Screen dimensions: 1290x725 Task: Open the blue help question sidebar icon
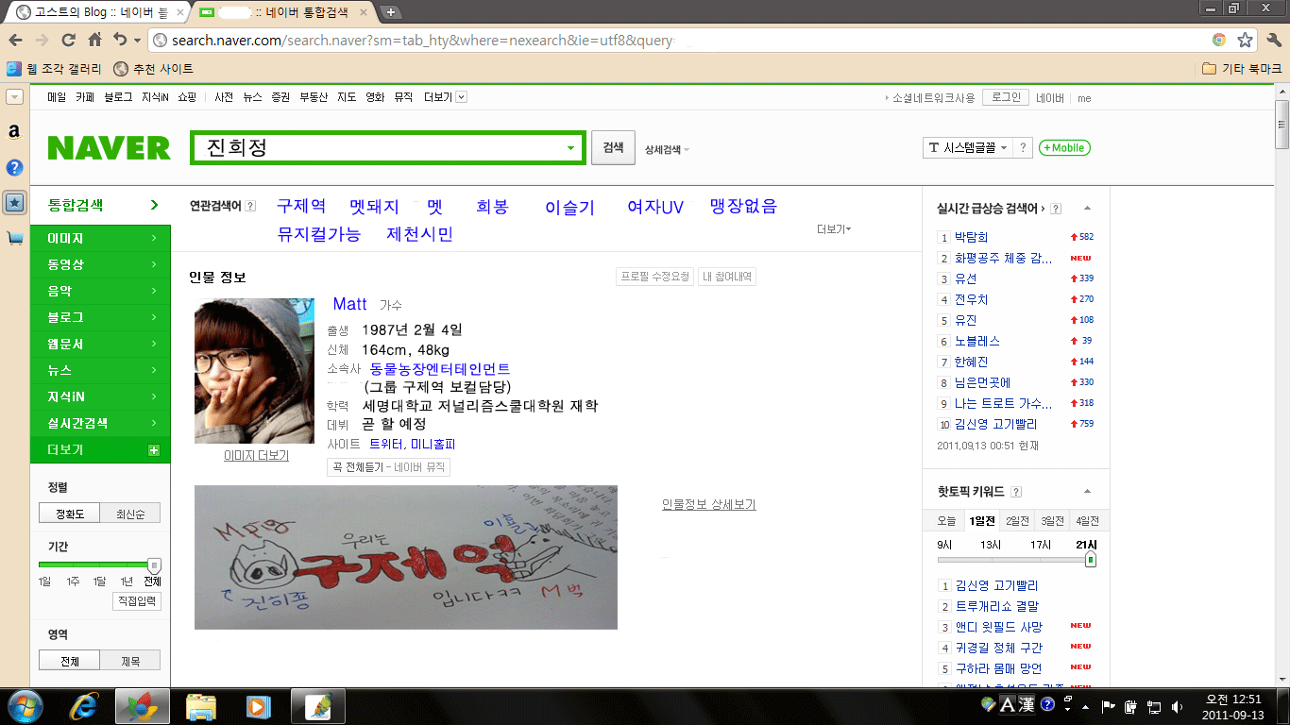[x=14, y=168]
